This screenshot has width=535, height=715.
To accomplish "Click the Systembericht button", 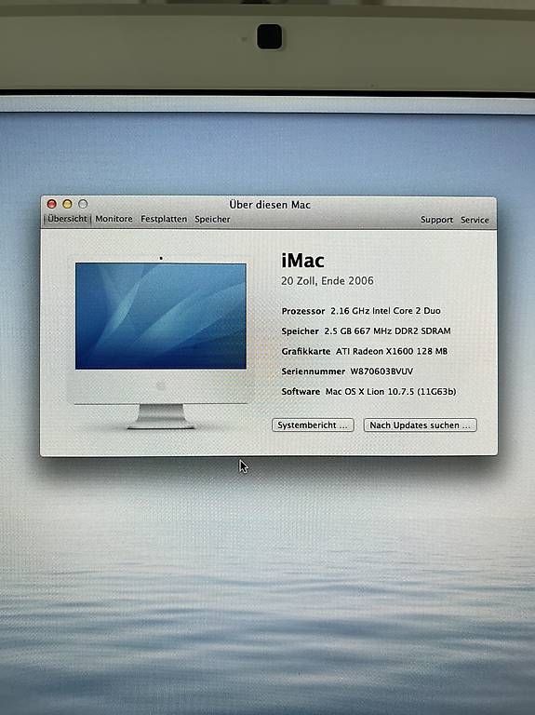I will 313,425.
